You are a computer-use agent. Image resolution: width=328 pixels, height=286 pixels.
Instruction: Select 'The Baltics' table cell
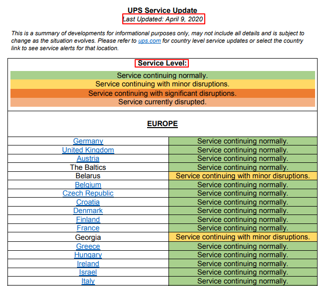click(x=88, y=167)
